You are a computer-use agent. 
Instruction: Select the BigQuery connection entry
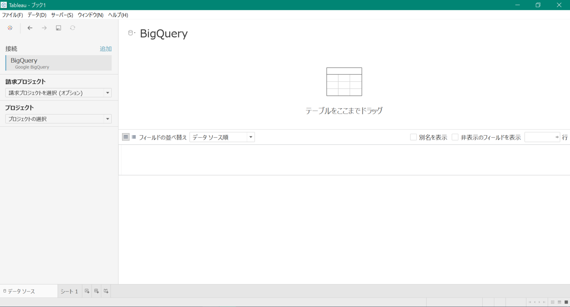[58, 63]
